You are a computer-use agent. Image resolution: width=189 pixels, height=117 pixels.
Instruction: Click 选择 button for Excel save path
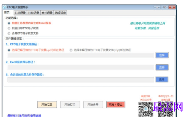click(162, 68)
